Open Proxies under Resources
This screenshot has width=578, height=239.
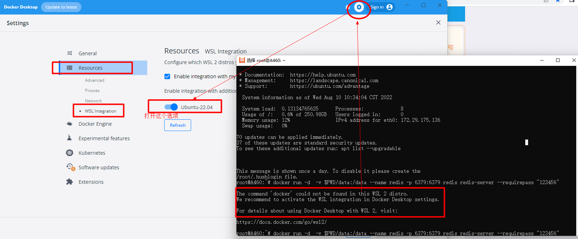click(x=92, y=91)
